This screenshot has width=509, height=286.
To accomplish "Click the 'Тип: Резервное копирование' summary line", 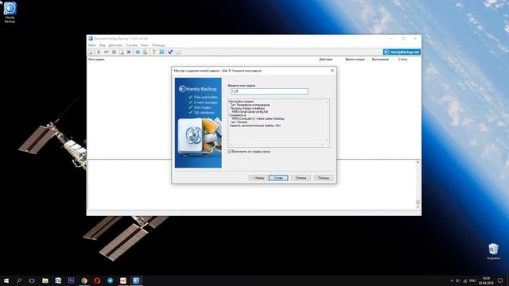I will pos(250,105).
